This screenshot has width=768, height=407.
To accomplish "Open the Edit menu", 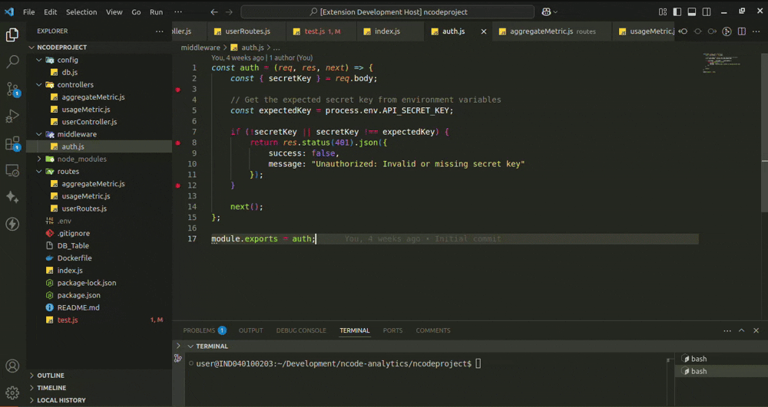I will coord(51,11).
